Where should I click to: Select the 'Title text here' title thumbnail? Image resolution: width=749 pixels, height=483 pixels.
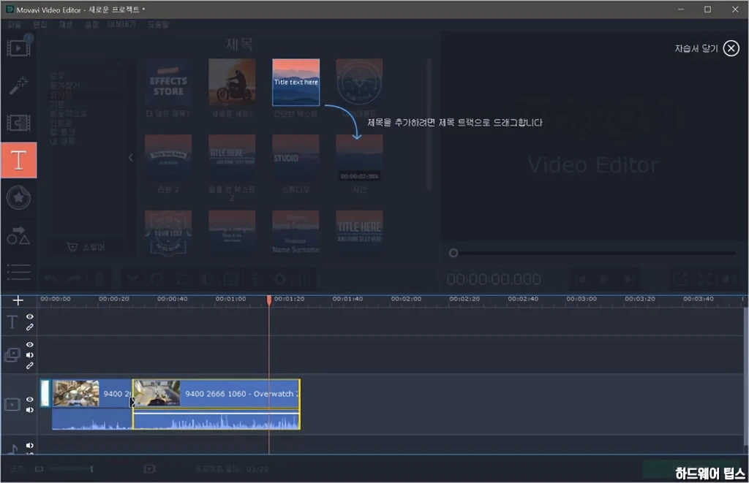point(296,82)
